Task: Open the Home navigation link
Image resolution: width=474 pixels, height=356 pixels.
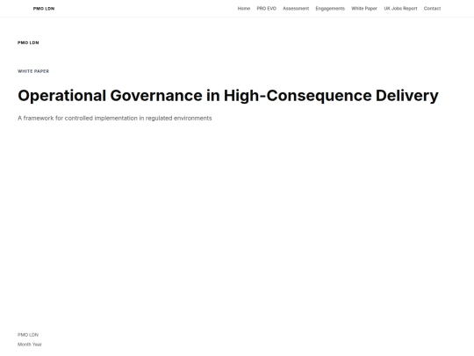Action: click(x=244, y=9)
